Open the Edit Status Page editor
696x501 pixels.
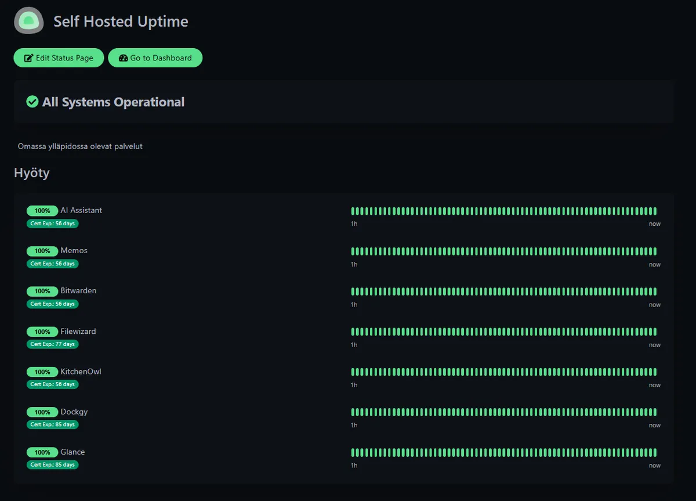(58, 57)
